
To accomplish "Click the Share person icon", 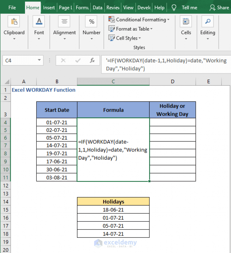I will [212, 8].
